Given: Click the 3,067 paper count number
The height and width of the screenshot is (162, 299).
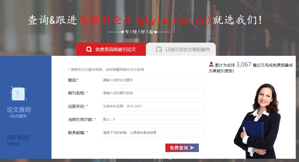Looking at the screenshot, I should [244, 65].
